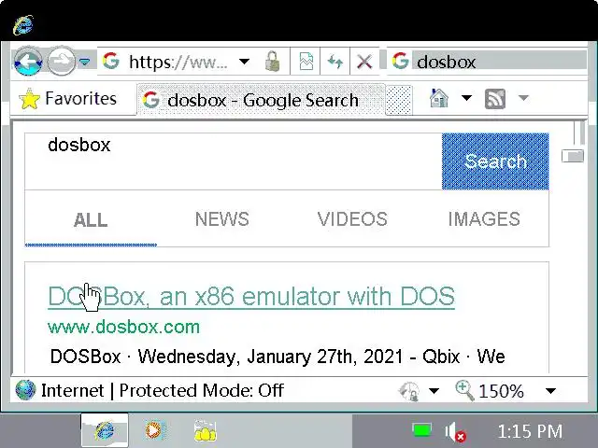Open the Favorites star button
The height and width of the screenshot is (448, 598).
67,99
